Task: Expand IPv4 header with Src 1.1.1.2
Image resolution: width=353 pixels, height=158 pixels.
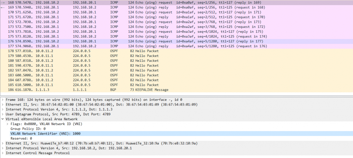Action: pyautogui.click(x=3, y=109)
